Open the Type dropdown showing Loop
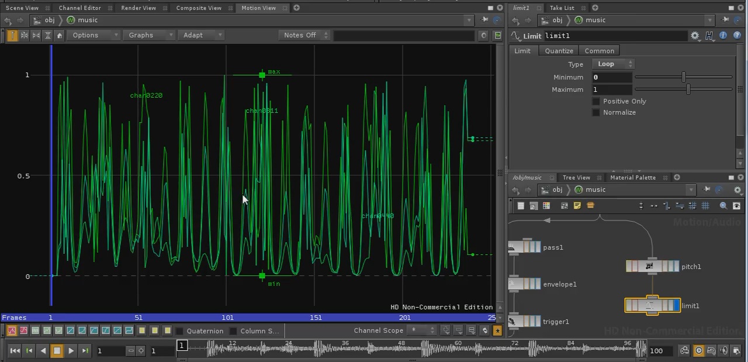This screenshot has height=362, width=748. (x=613, y=64)
